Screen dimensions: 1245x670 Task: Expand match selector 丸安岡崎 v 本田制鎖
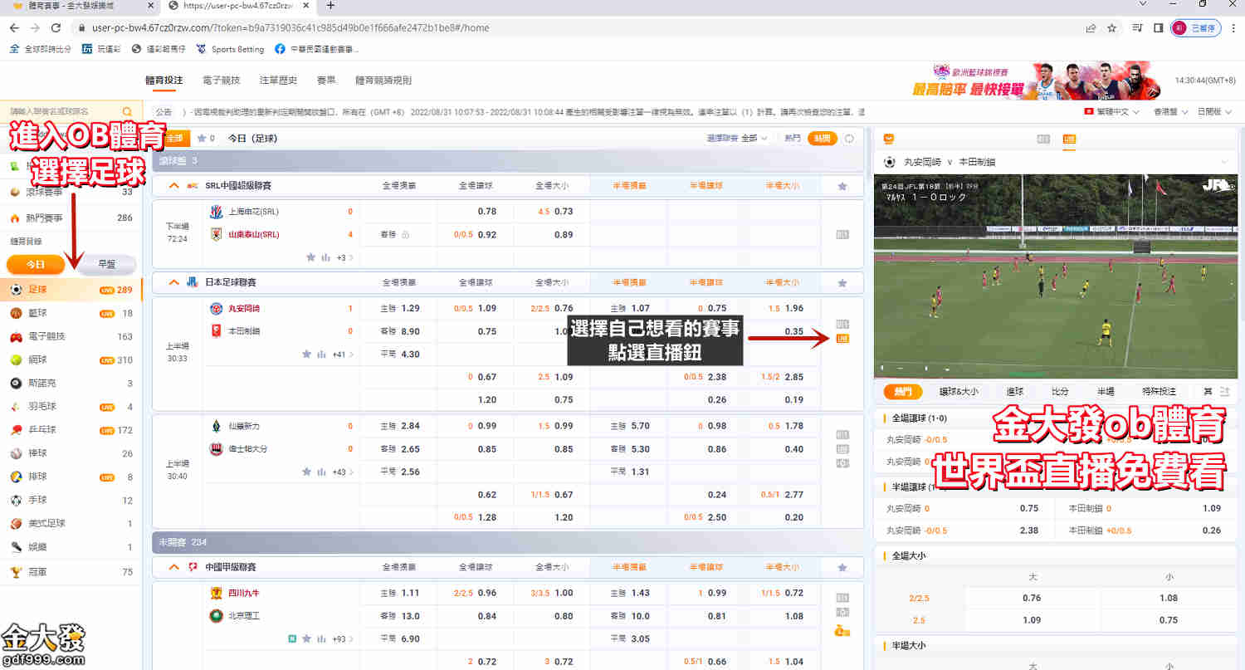click(1057, 162)
